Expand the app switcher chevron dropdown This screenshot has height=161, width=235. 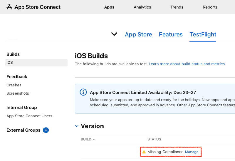coord(114,34)
